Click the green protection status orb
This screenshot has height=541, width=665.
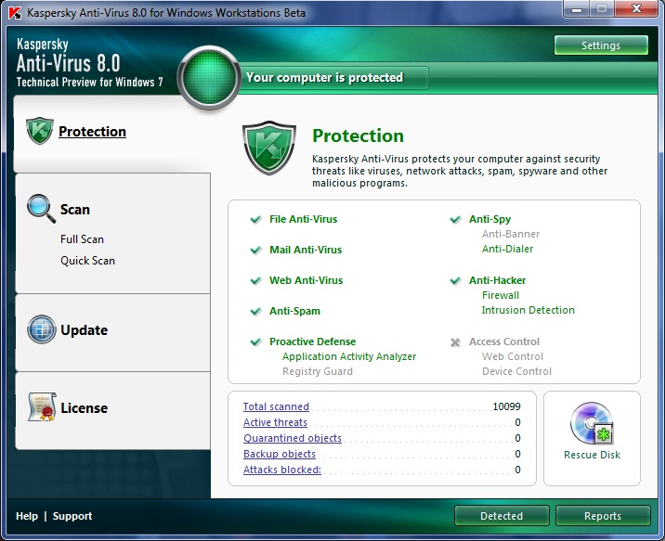click(209, 78)
